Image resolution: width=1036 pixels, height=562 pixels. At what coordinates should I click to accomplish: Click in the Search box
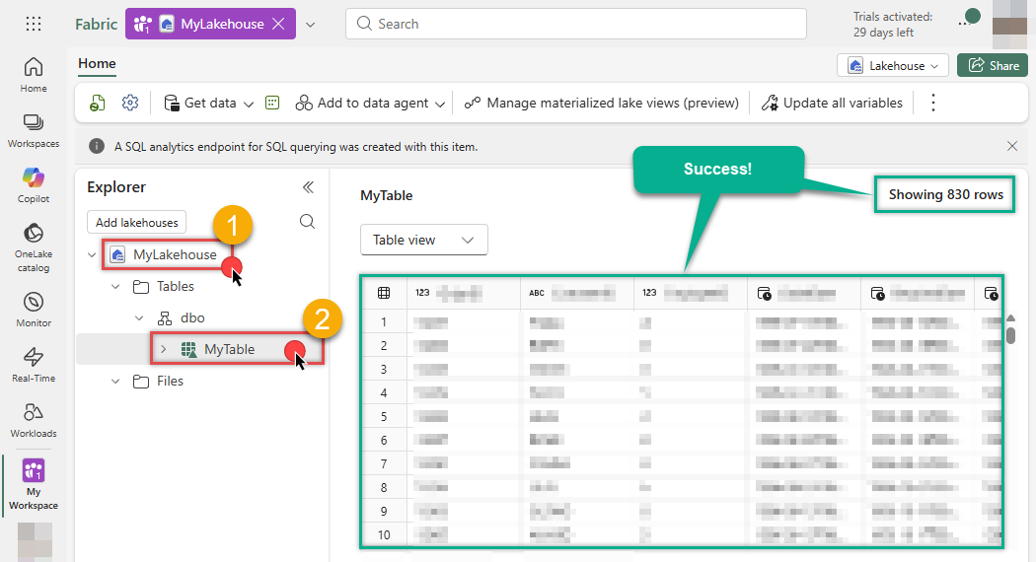[x=576, y=24]
